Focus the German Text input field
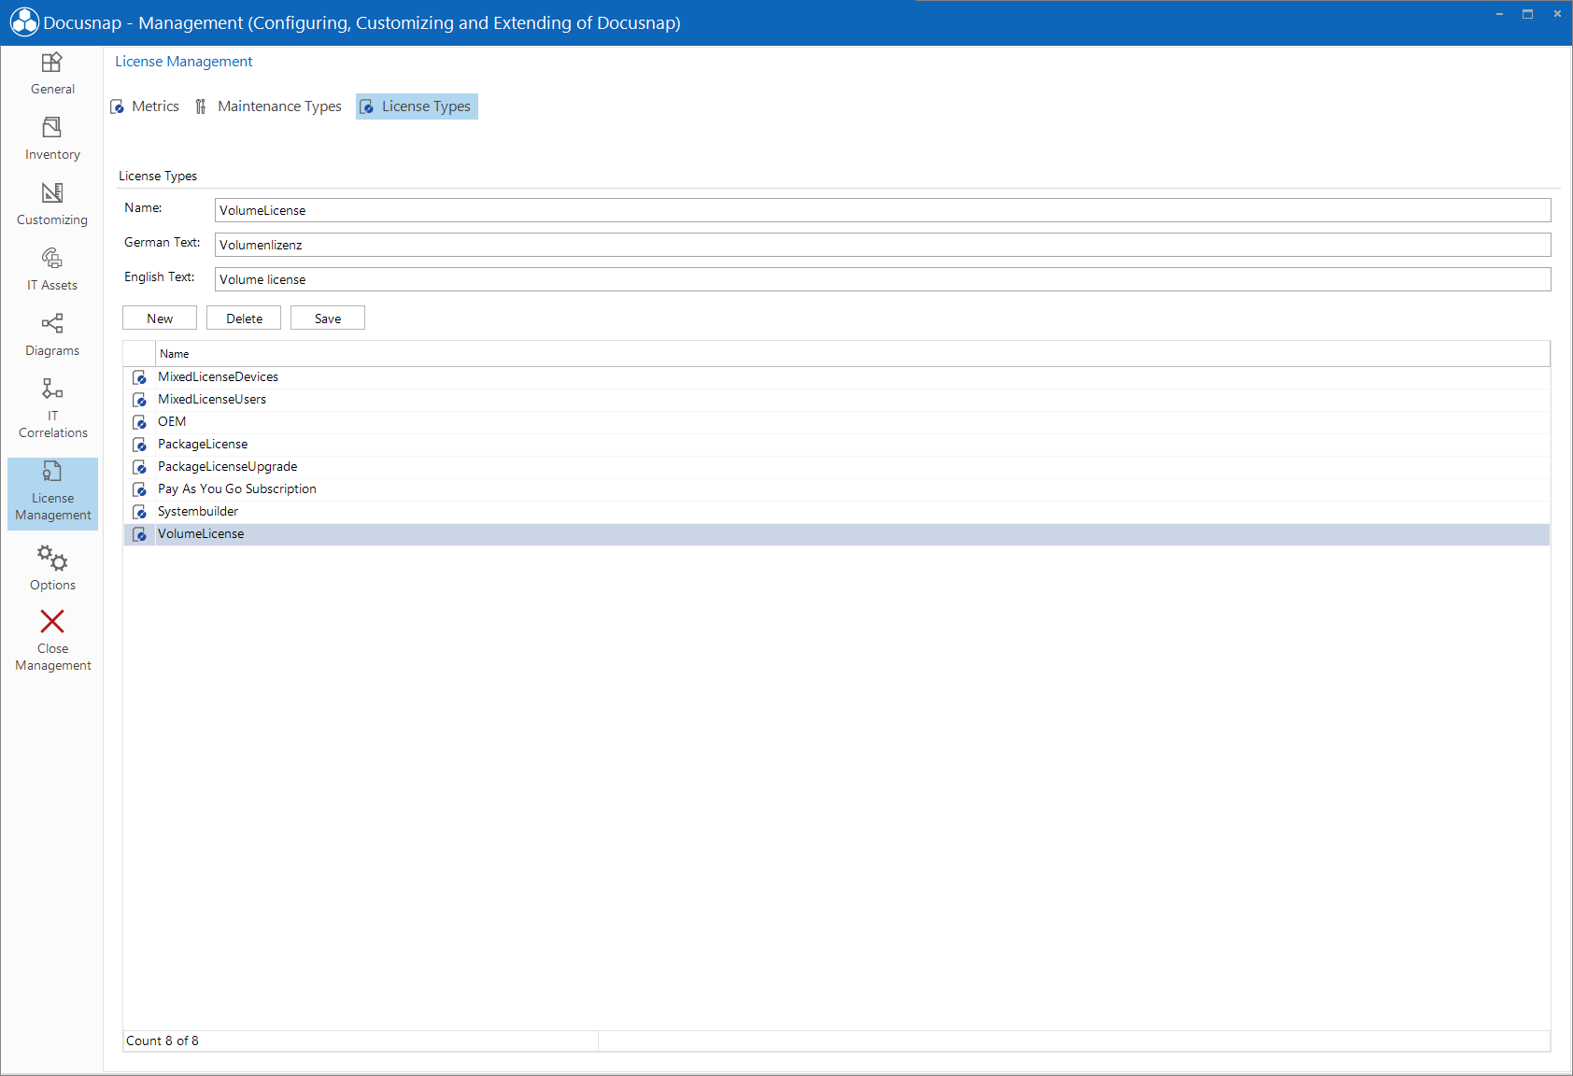The width and height of the screenshot is (1573, 1076). pyautogui.click(x=883, y=245)
